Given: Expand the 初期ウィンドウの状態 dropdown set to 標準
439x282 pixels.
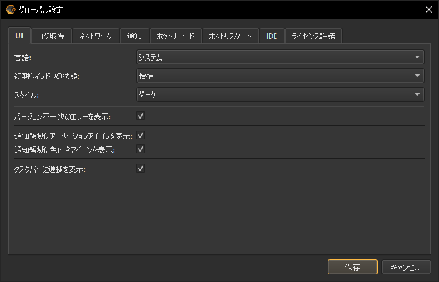Looking at the screenshot, I should click(280, 76).
